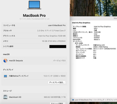Click the MacBook Pro title heading
Viewport: 117px width, 104px height.
34,15
